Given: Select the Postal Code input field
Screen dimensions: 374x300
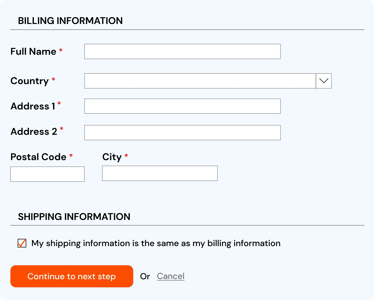Looking at the screenshot, I should 47,174.
